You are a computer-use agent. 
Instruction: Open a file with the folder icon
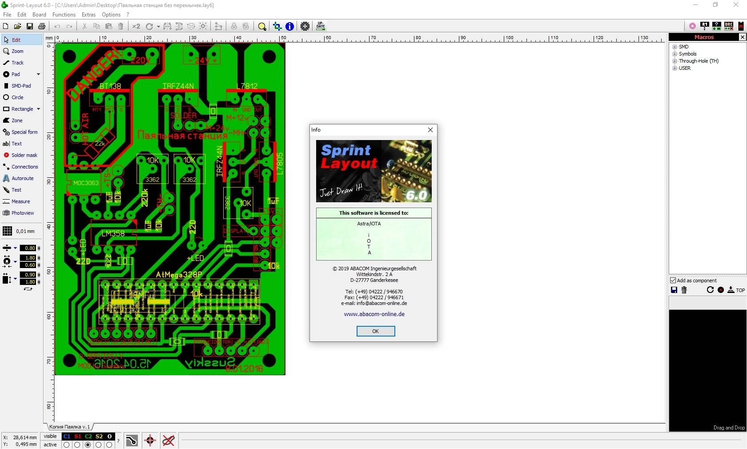[17, 26]
